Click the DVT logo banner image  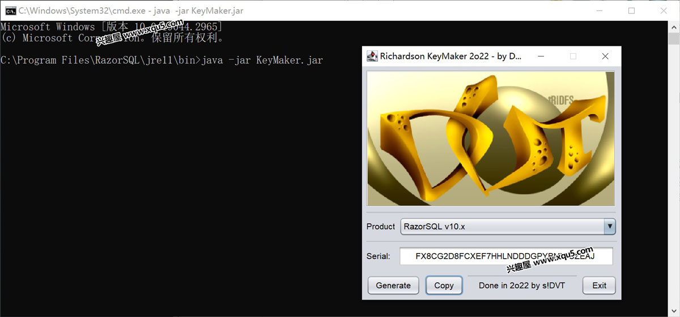pyautogui.click(x=491, y=138)
